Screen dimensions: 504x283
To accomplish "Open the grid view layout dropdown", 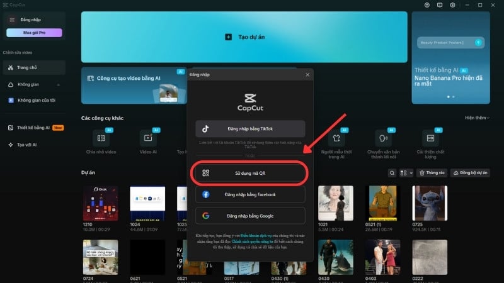I will pyautogui.click(x=408, y=172).
